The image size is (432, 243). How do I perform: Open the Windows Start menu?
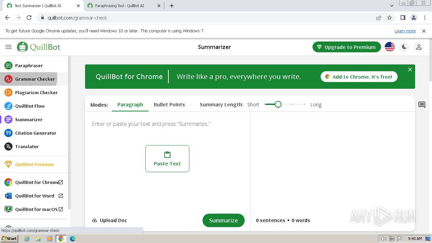coord(9,239)
